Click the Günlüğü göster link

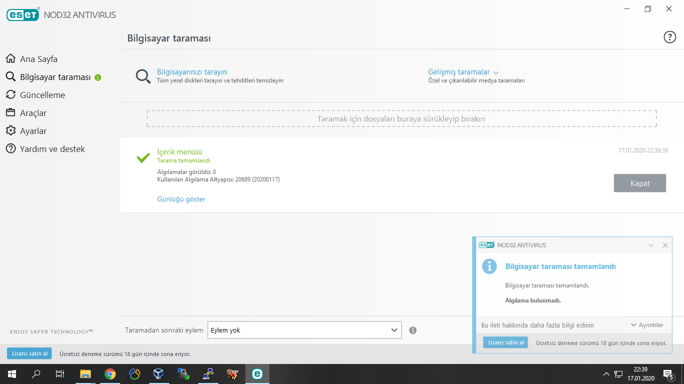[x=181, y=199]
